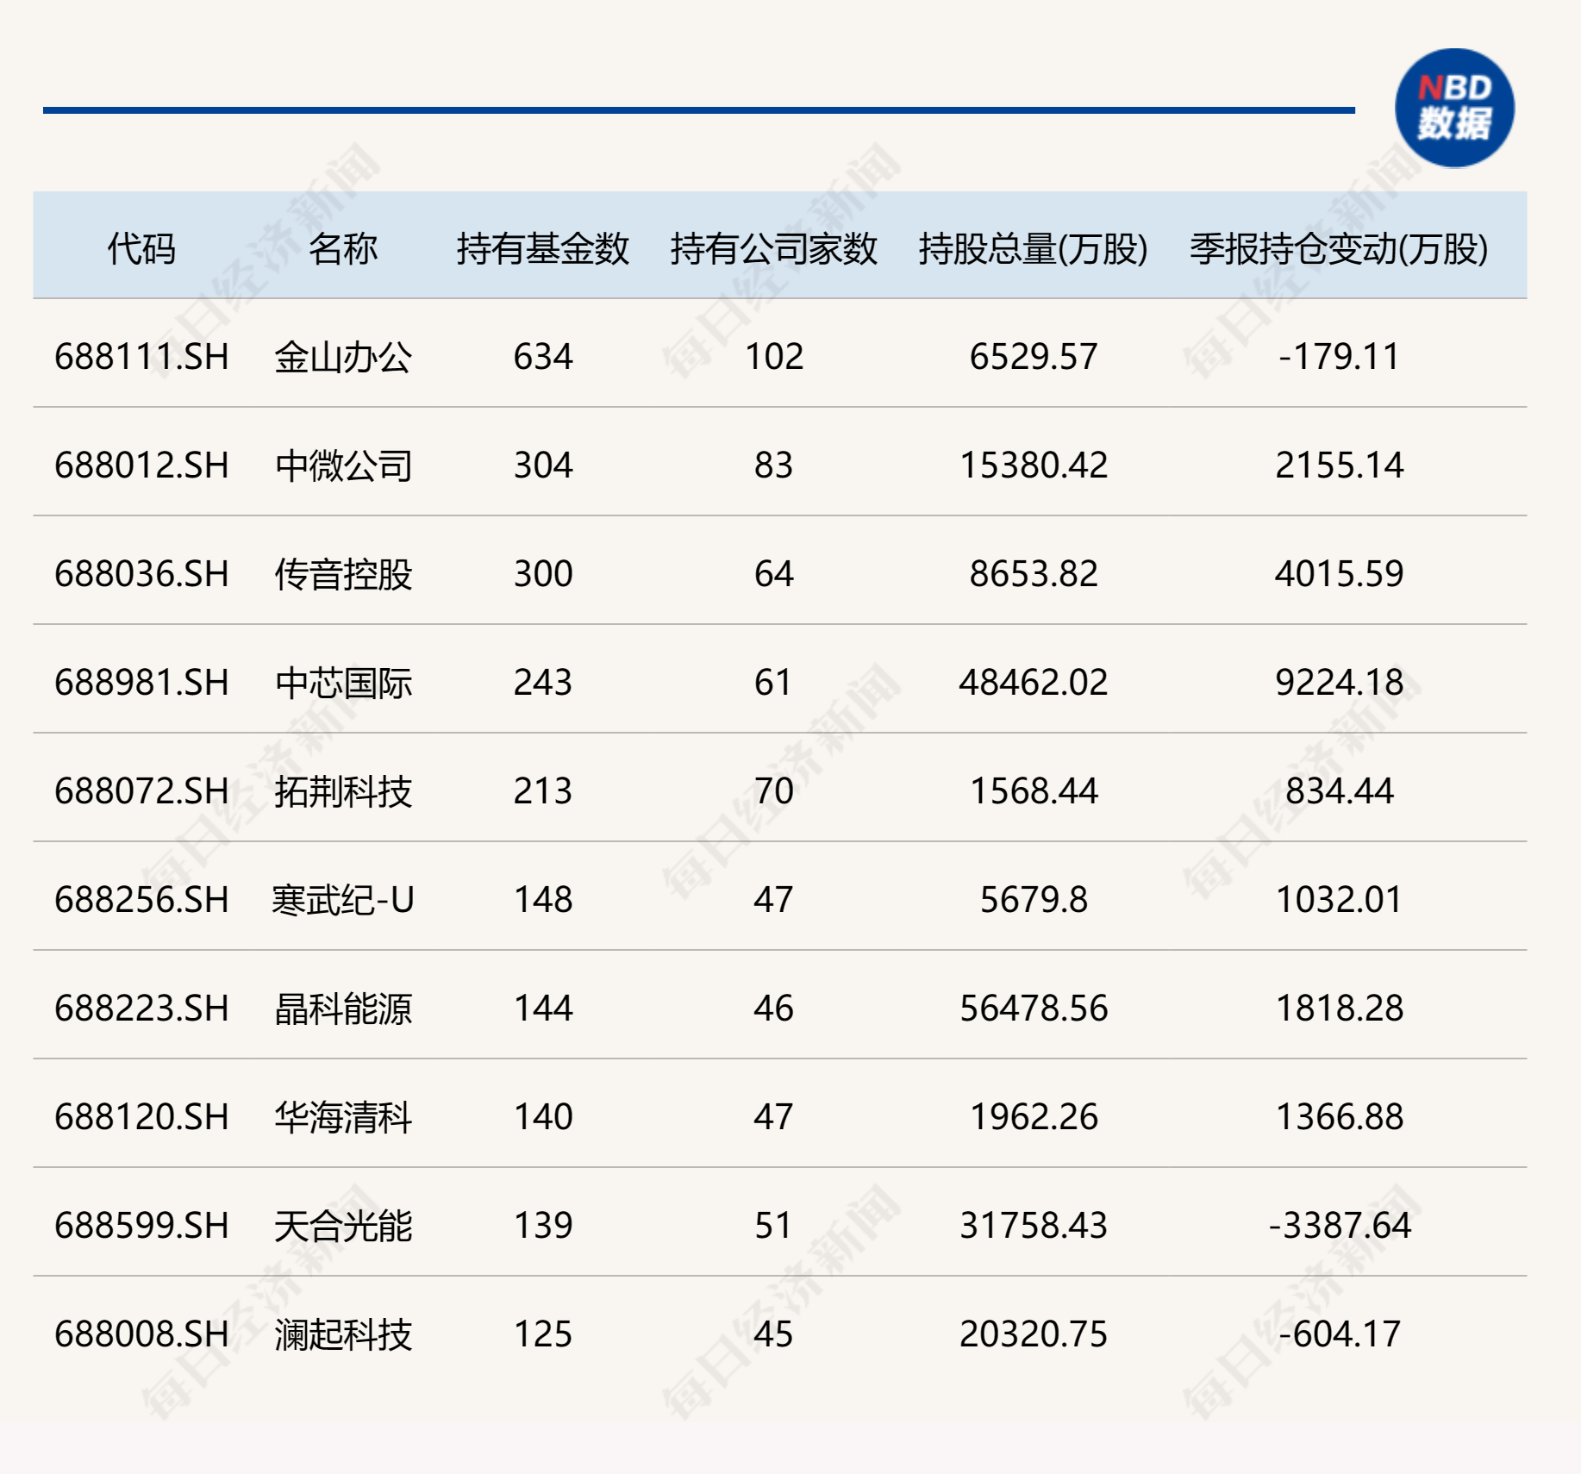Select stock code 688223.SH
This screenshot has width=1581, height=1474.
(141, 1009)
